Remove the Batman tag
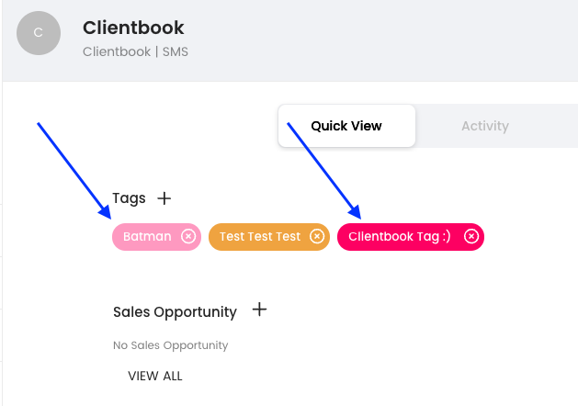The width and height of the screenshot is (578, 406). click(x=188, y=237)
